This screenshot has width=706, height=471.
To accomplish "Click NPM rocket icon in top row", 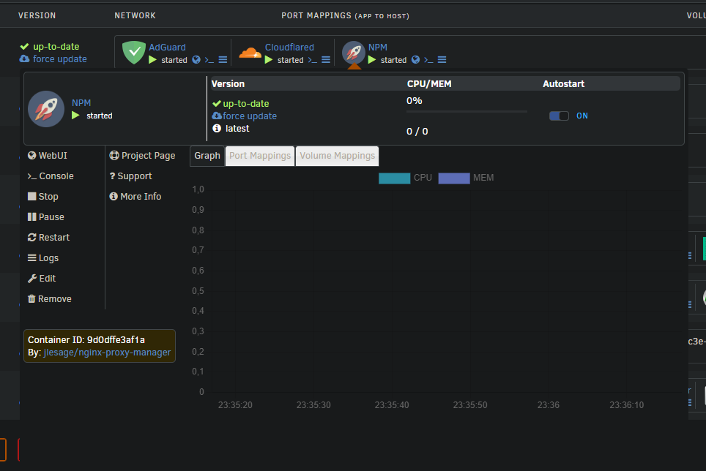I will (354, 53).
